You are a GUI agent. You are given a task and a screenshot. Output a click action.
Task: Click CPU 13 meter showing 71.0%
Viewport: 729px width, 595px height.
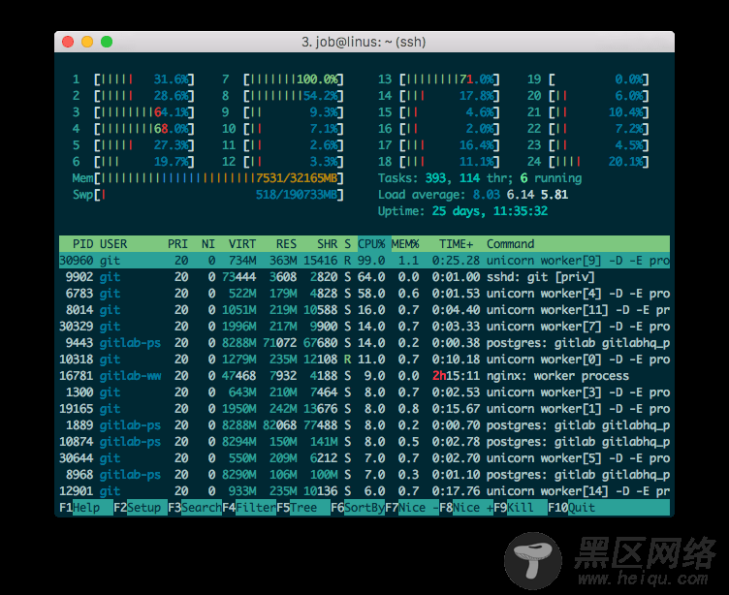[x=439, y=79]
